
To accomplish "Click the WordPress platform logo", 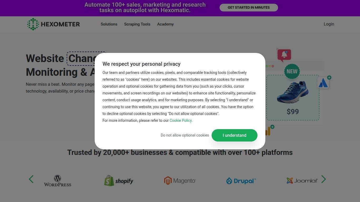I will pyautogui.click(x=57, y=181).
